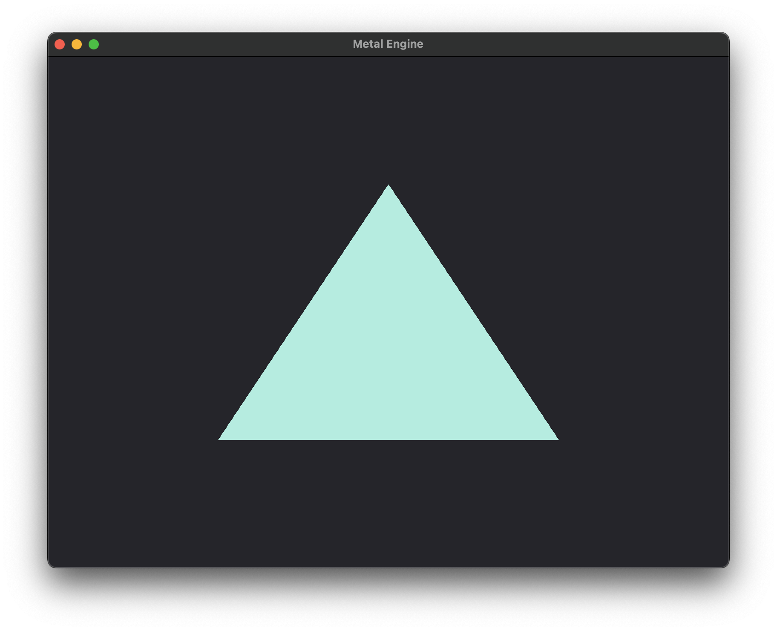The image size is (777, 631).
Task: Enter full screen with the green button
Action: [x=93, y=43]
